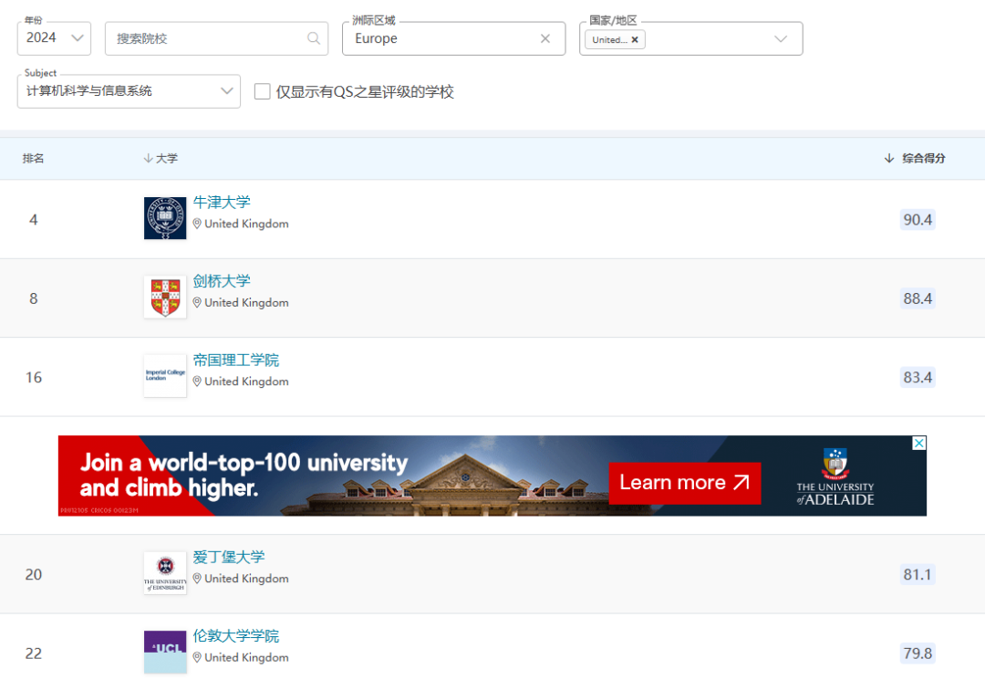Viewport: 985px width, 690px height.
Task: Click the 排名 column header
Action: pyautogui.click(x=34, y=159)
